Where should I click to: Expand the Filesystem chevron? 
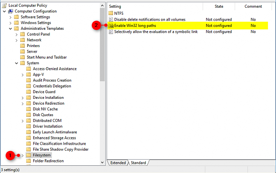22,155
